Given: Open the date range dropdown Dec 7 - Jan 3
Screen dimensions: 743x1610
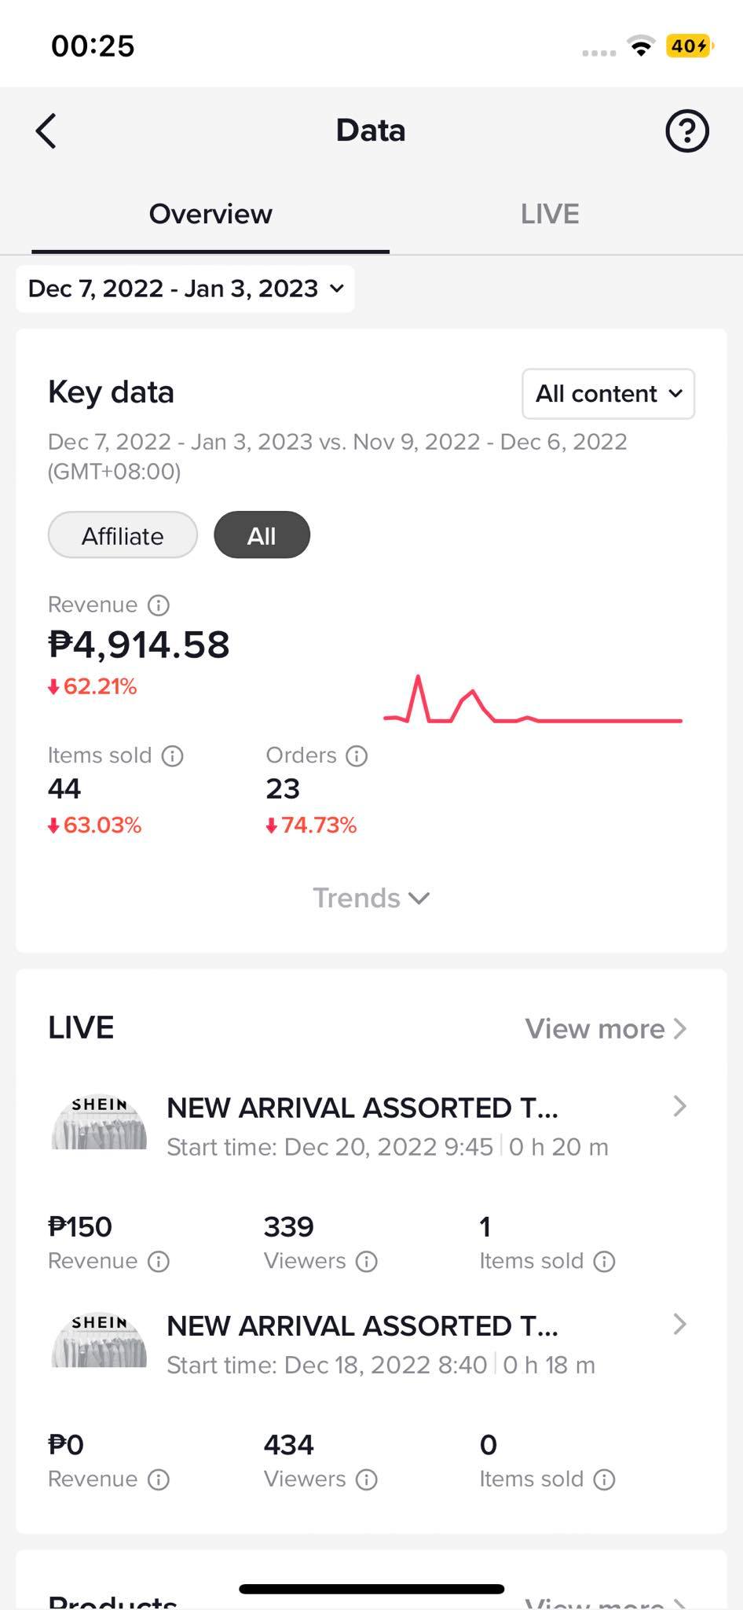Looking at the screenshot, I should tap(185, 289).
